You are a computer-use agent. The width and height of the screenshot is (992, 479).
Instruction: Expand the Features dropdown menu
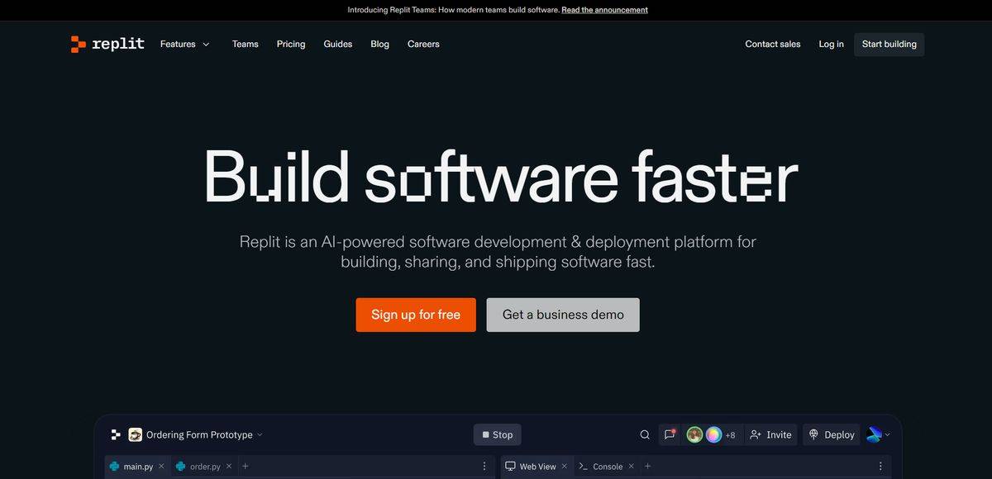point(185,45)
